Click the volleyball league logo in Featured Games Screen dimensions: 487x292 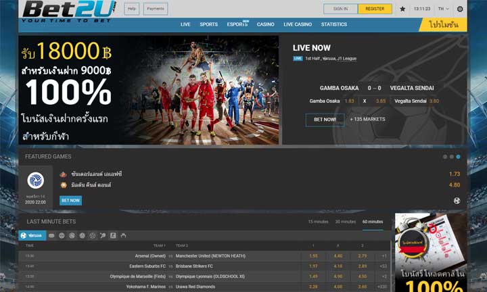pos(35,180)
